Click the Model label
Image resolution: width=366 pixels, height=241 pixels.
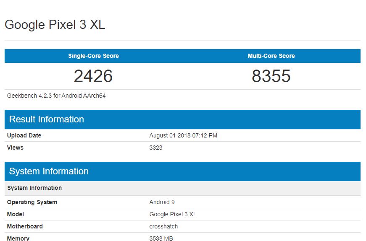(x=16, y=214)
